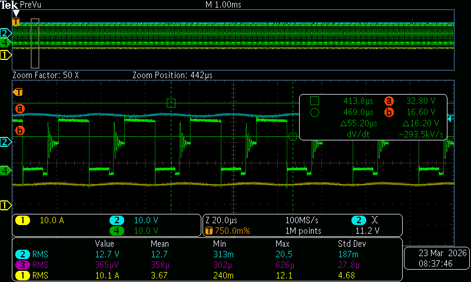471x282 pixels.
Task: Click the orange trigger position marker in zoom view
Action: pos(18,92)
